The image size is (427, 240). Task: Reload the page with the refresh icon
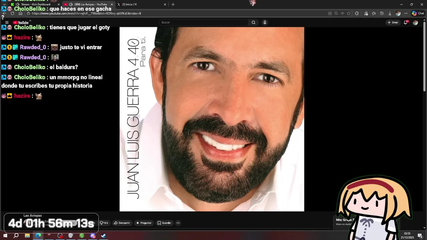tap(12, 13)
